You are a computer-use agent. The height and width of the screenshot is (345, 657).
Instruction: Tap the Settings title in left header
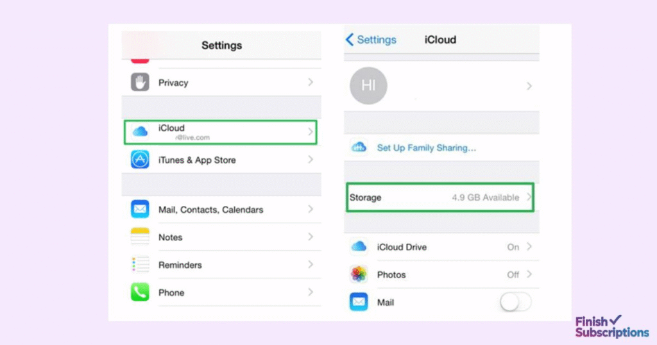pos(221,46)
